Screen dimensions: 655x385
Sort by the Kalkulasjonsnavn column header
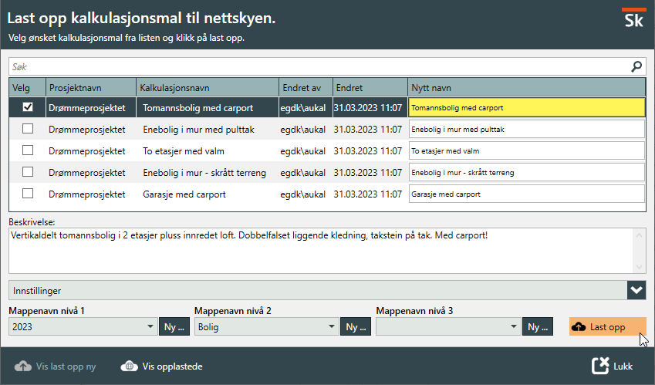pos(207,88)
